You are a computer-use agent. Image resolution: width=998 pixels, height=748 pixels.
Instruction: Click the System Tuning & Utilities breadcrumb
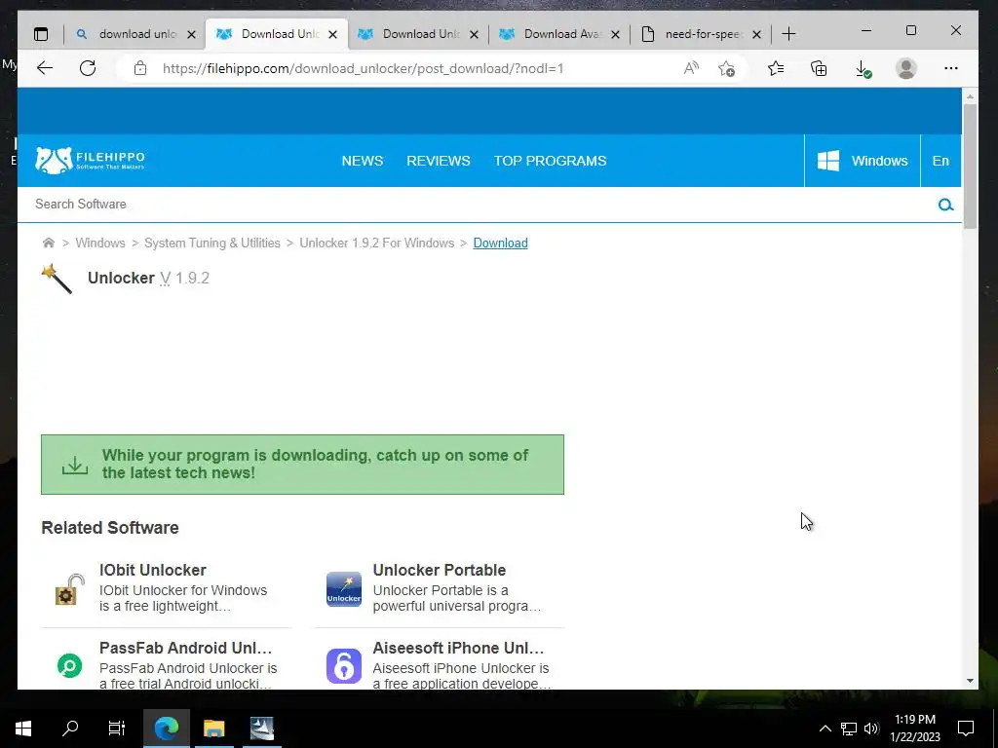(211, 243)
